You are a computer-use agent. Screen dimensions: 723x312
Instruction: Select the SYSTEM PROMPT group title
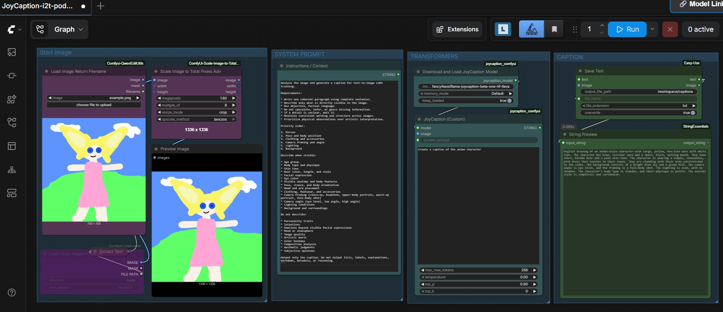(x=299, y=54)
